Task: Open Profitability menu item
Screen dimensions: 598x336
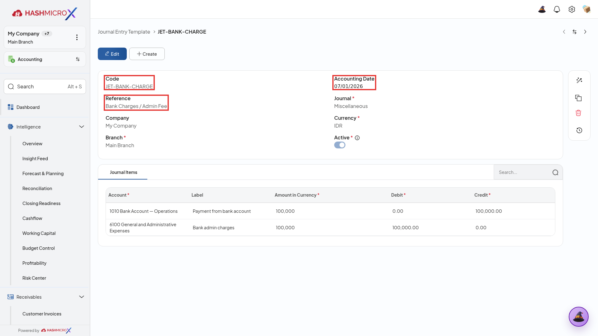Action: pyautogui.click(x=34, y=263)
